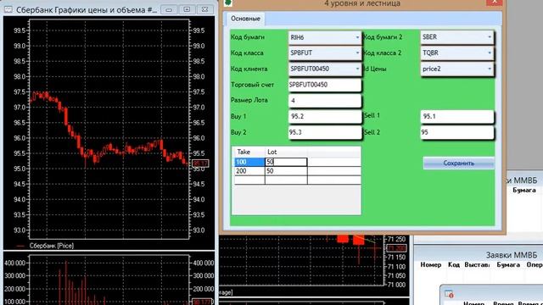
Task: Click the Сбербанк chart window title icon
Action: click(8, 9)
